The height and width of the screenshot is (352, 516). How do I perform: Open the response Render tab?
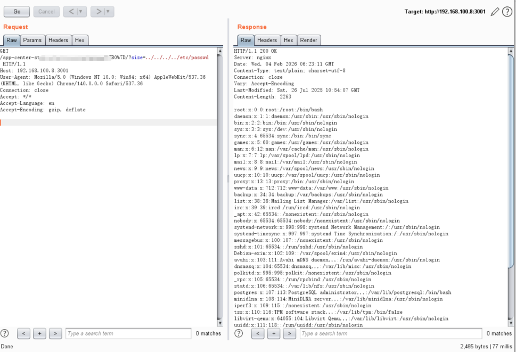309,40
